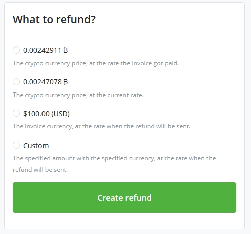Click the 0.00242911 amount label text
The height and width of the screenshot is (234, 251).
pyautogui.click(x=42, y=50)
